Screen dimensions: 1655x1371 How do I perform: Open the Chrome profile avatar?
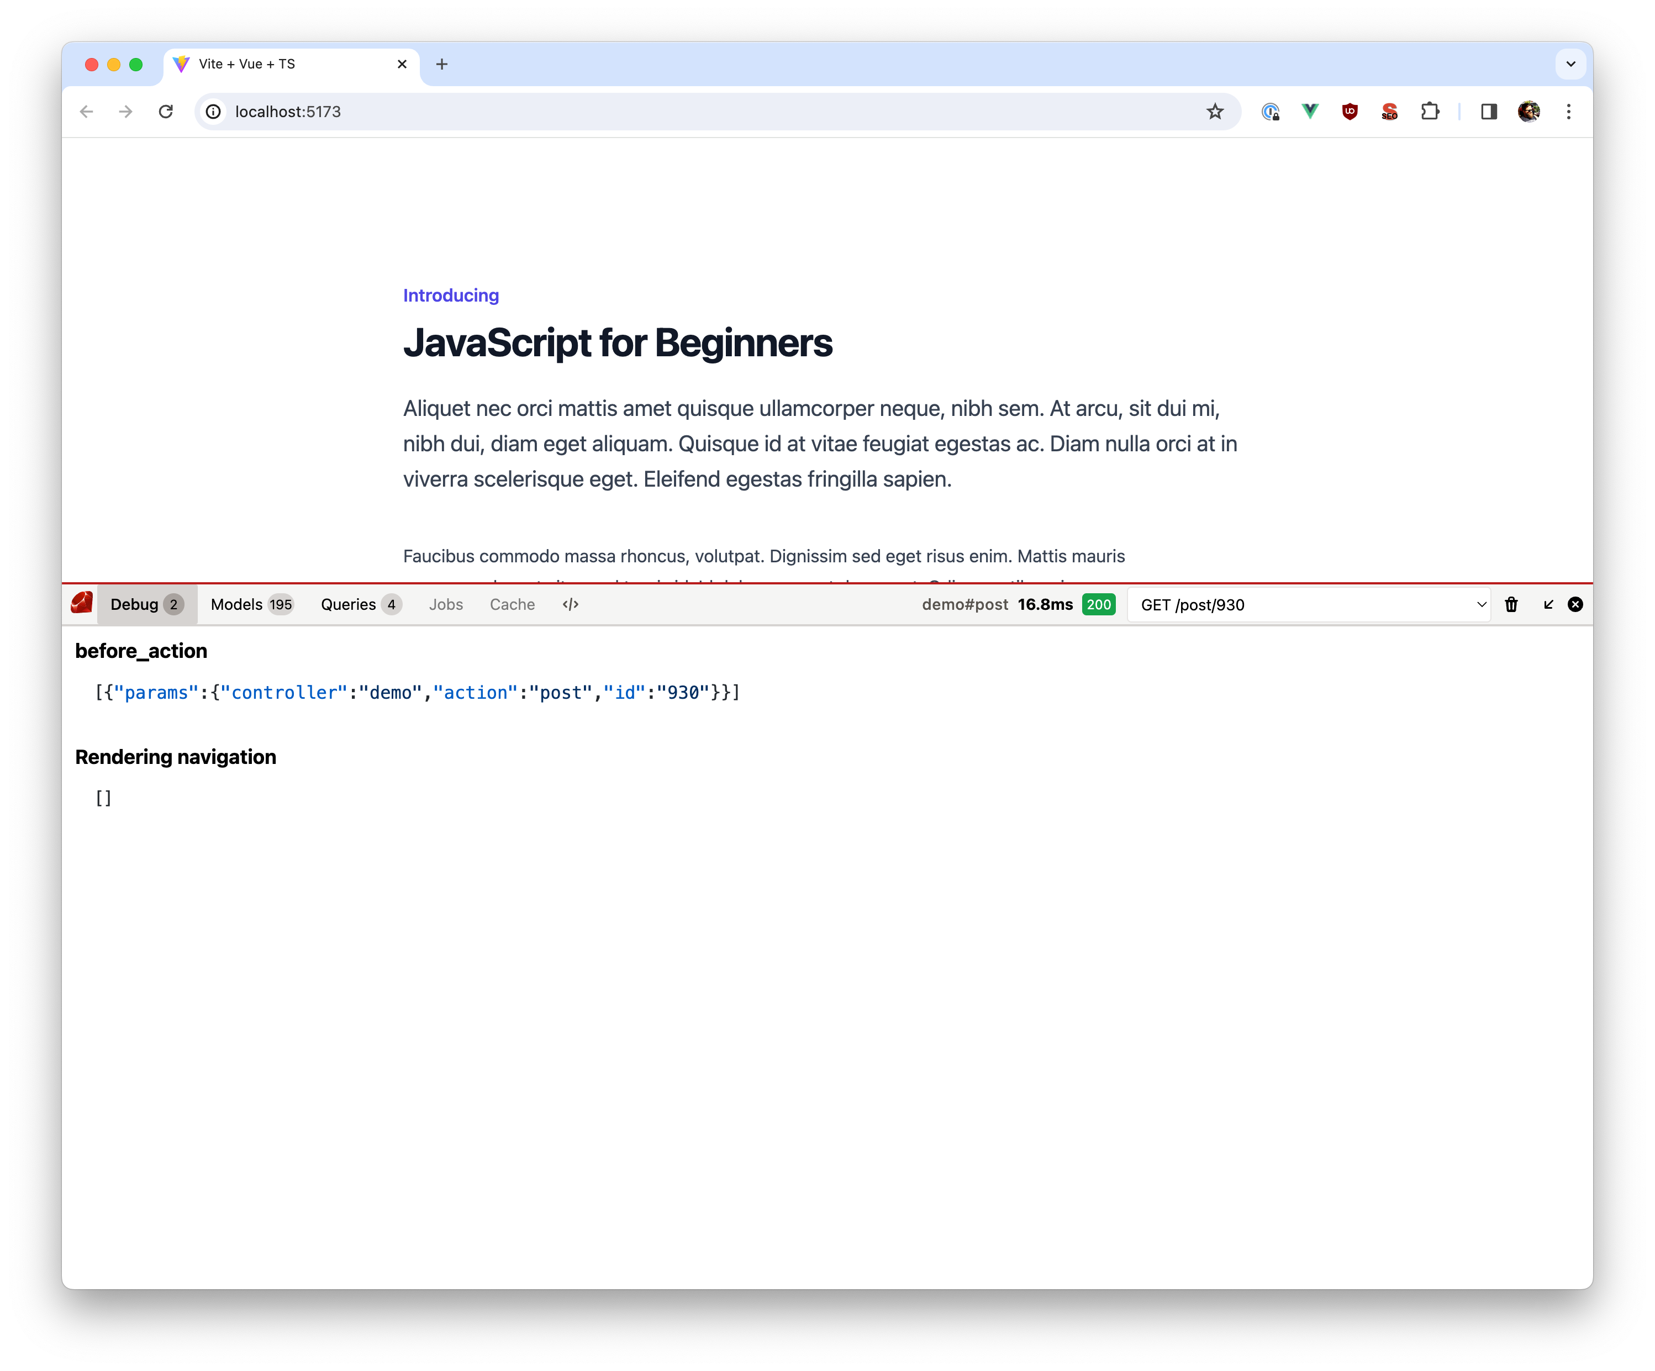(1529, 112)
